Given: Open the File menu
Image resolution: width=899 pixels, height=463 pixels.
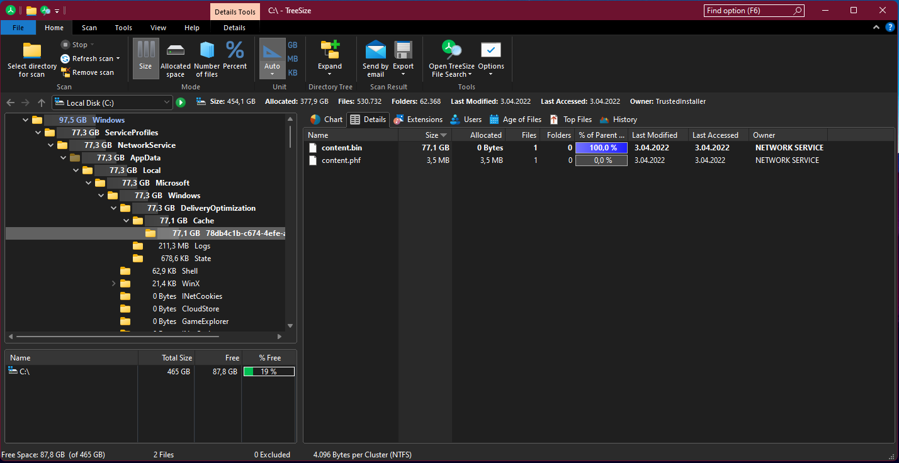Looking at the screenshot, I should (18, 28).
